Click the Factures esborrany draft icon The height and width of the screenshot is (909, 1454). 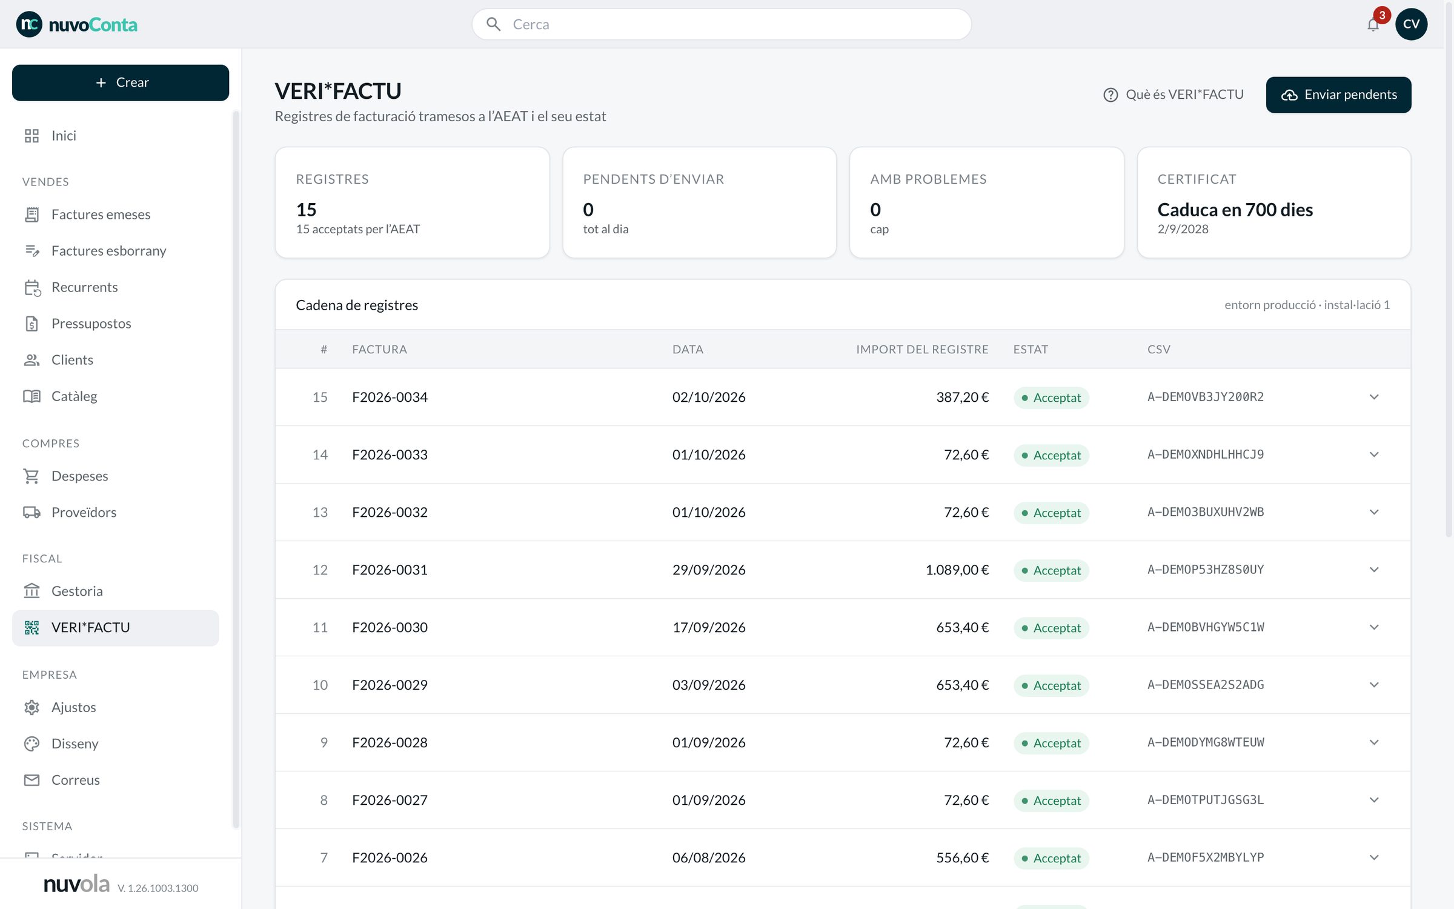32,251
